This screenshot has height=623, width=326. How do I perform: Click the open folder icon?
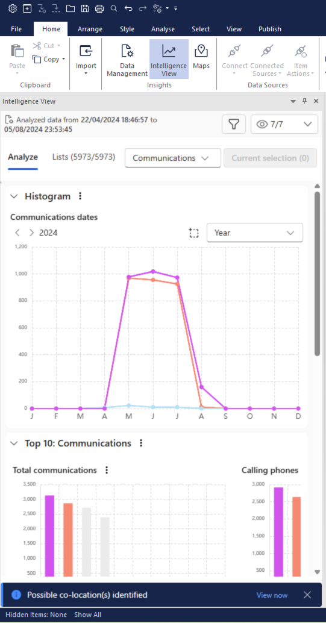[x=71, y=8]
